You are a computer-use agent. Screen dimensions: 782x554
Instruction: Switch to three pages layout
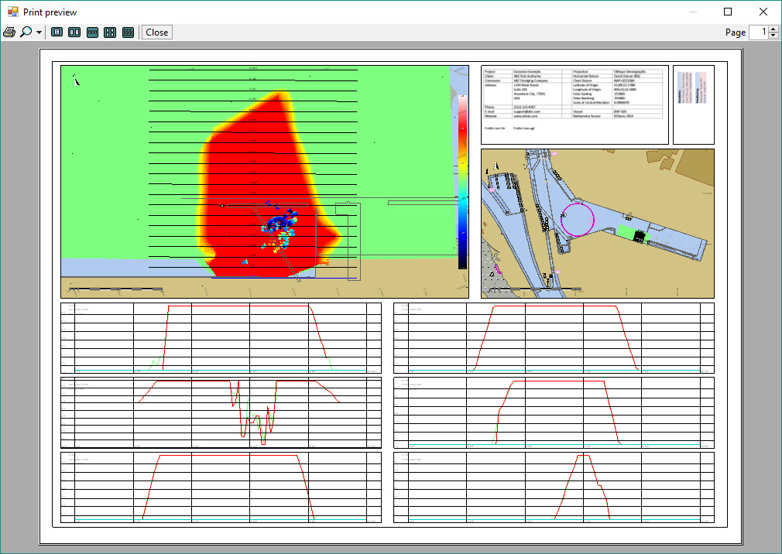click(92, 32)
